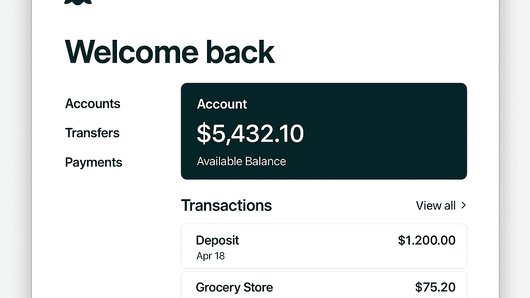Viewport: 530px width, 298px height.
Task: Click the Apr 18 transaction date
Action: [x=211, y=256]
